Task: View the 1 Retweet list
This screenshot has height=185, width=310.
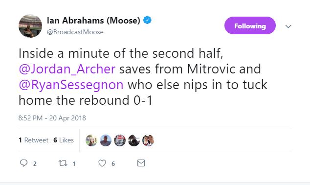Action: click(x=33, y=140)
